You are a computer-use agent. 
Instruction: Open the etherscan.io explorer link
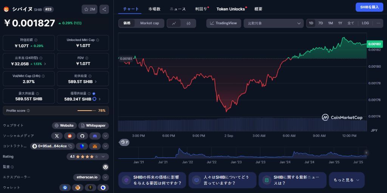(x=87, y=177)
